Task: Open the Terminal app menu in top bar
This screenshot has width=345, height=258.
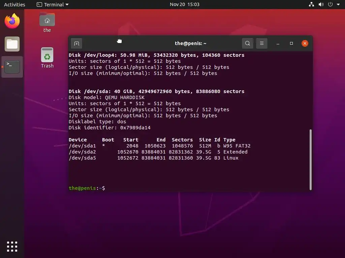Action: 53,4
